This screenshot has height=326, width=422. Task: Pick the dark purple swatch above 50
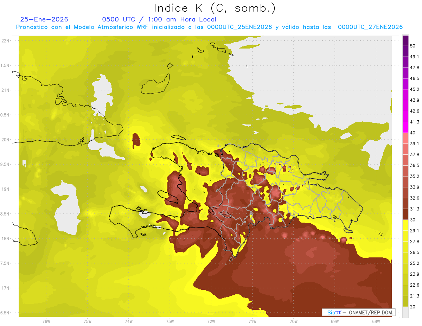pyautogui.click(x=405, y=41)
